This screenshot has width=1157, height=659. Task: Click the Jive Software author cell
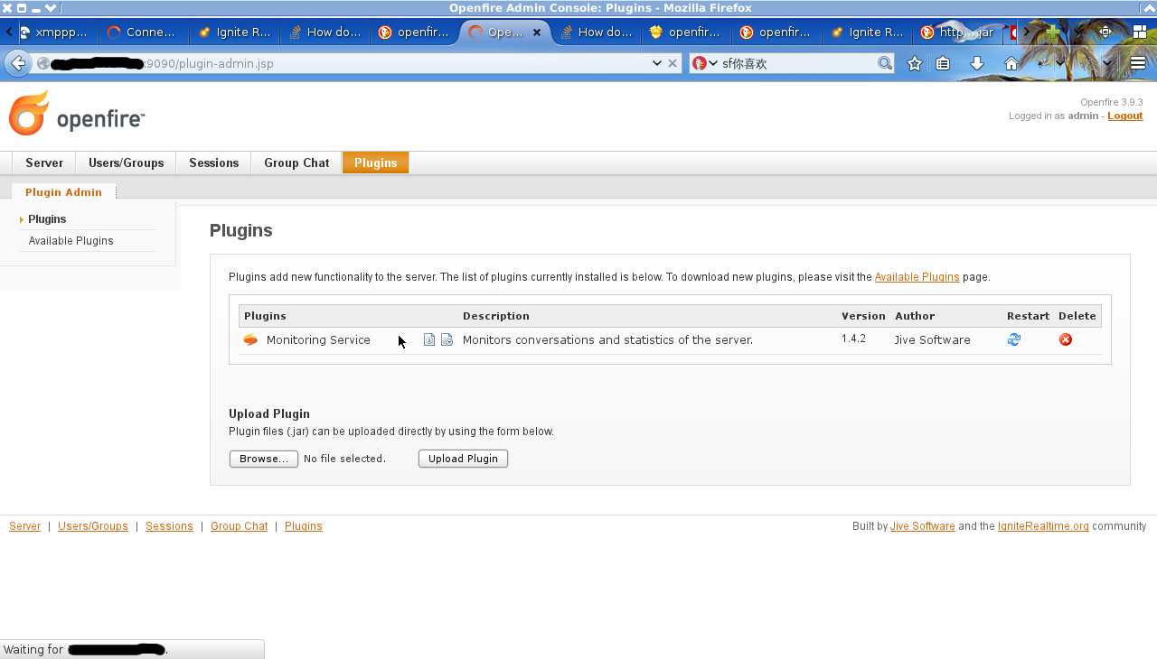[933, 340]
